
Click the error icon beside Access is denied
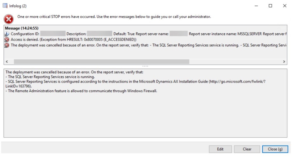(7, 39)
